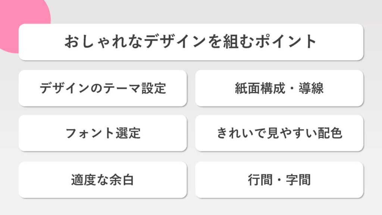
Task: Select the きれいで見やすい配色 card
Action: point(279,133)
